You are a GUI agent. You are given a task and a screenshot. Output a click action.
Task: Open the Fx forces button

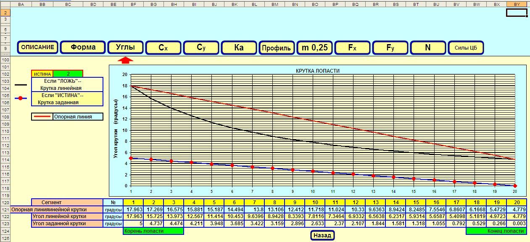click(x=352, y=48)
